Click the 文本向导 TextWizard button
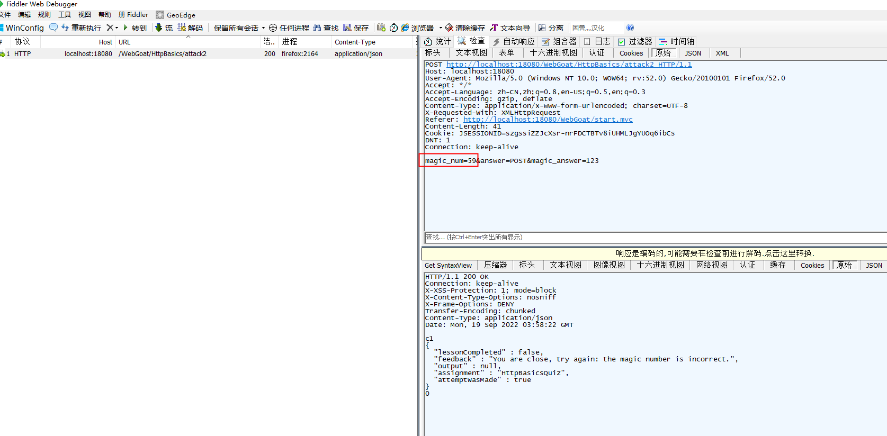 (510, 28)
